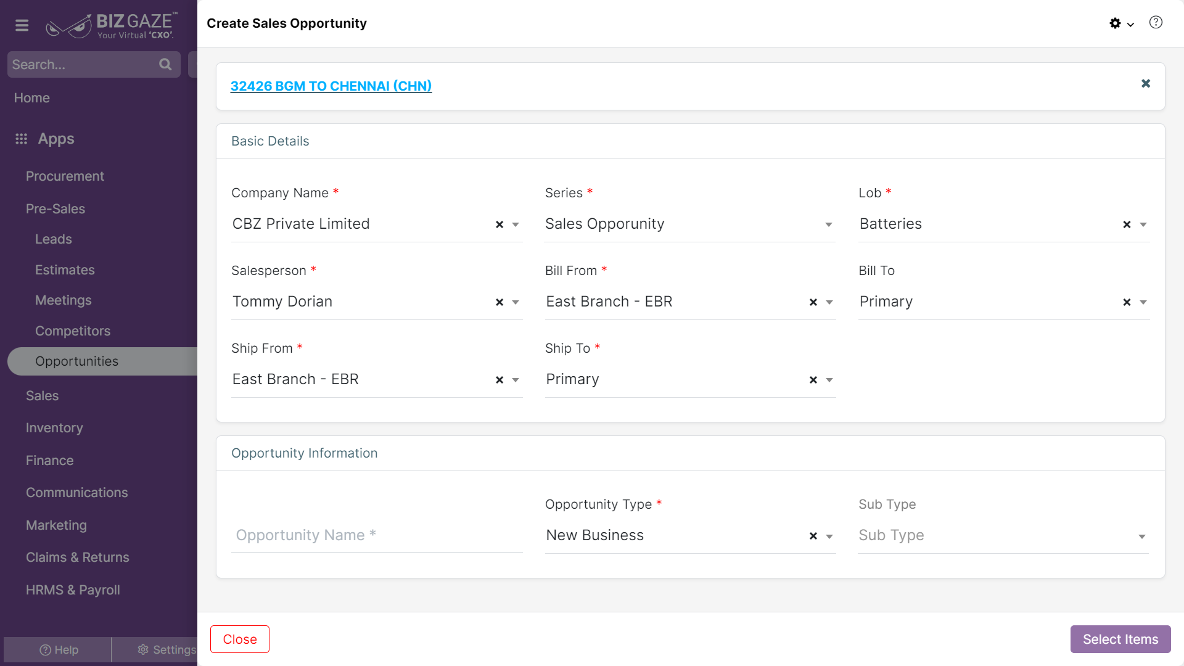
Task: Clear the Salesperson Tommy Dorian value
Action: click(x=499, y=302)
